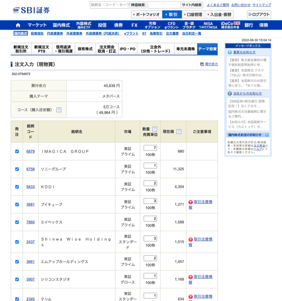Click help icon next to 現在値 header
Viewport: 282px width, 301px height.
(x=179, y=132)
